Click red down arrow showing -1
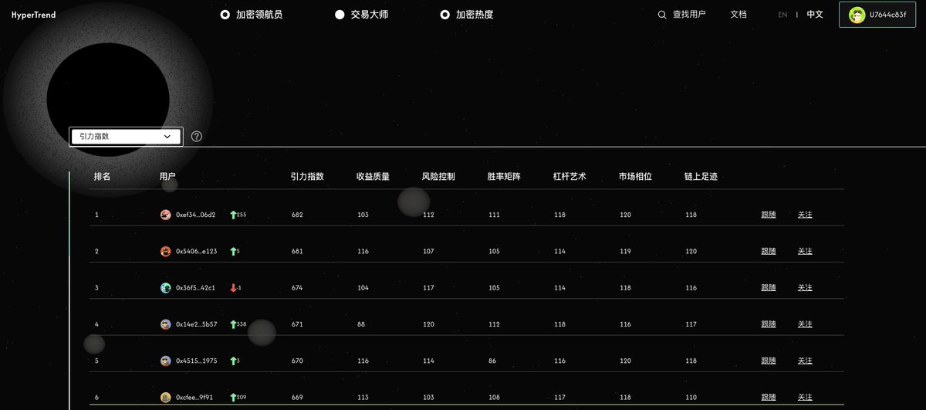 point(233,288)
